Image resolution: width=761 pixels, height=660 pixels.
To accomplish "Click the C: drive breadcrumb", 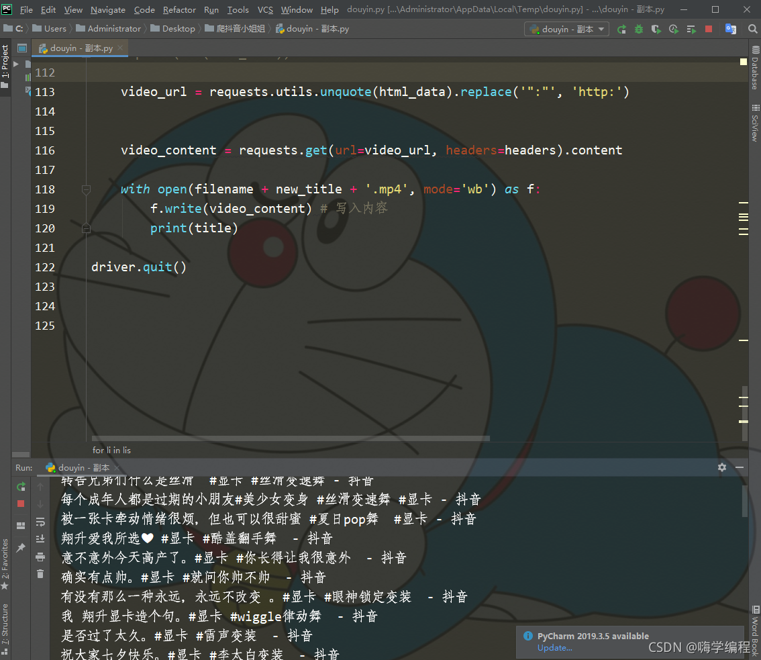I will [x=13, y=29].
